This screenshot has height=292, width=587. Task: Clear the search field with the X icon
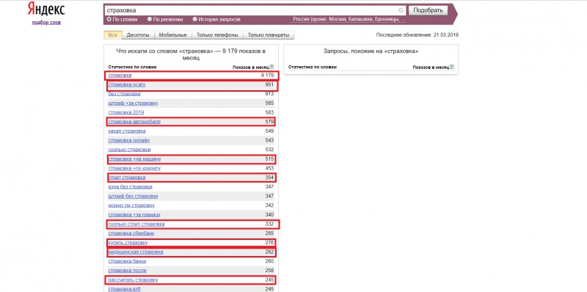[x=401, y=10]
